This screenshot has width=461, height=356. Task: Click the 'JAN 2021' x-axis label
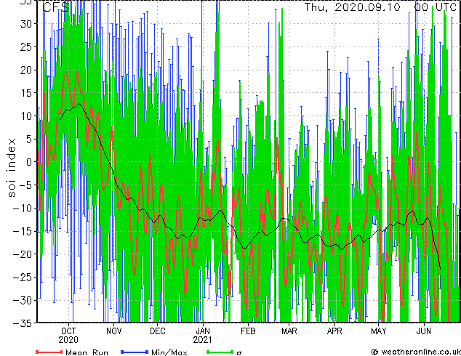coord(203,336)
